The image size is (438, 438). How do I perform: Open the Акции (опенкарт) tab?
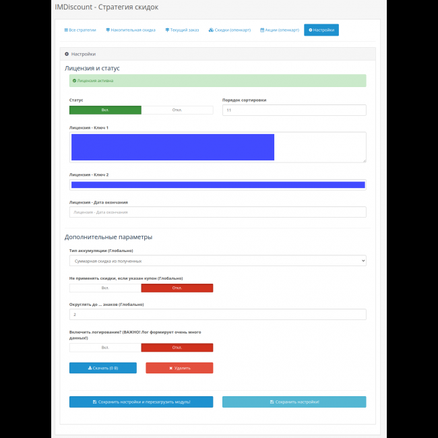point(279,30)
